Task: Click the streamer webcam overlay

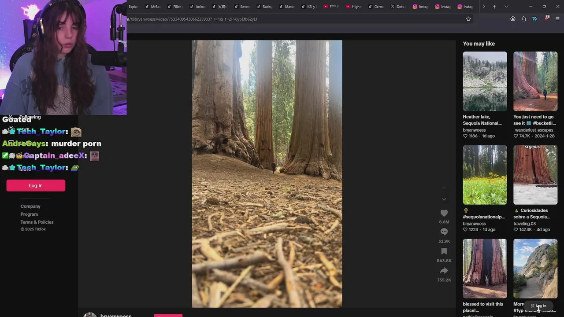Action: tap(63, 57)
